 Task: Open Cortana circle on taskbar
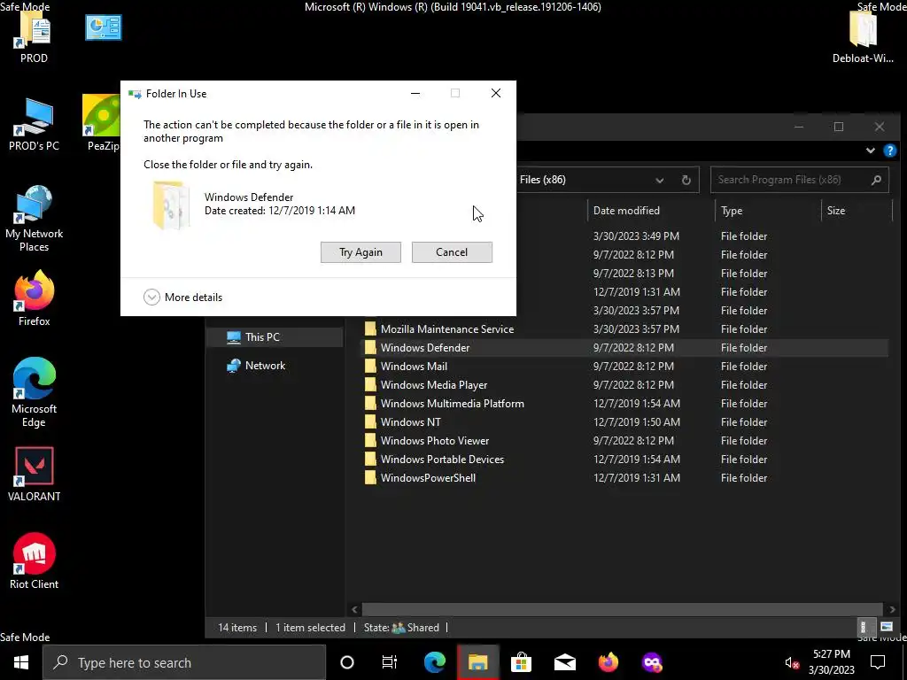click(347, 662)
